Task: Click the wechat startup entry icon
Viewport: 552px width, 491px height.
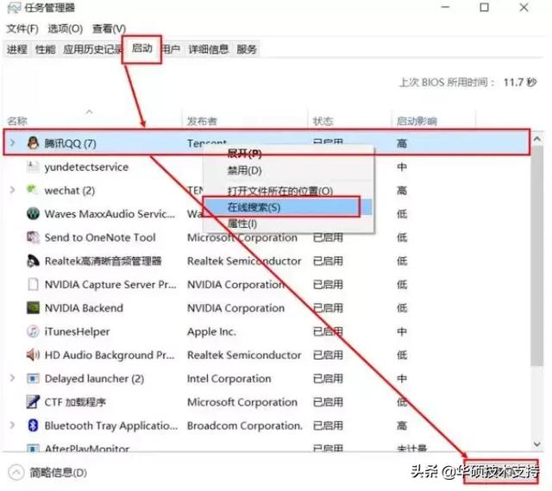Action: pyautogui.click(x=32, y=190)
